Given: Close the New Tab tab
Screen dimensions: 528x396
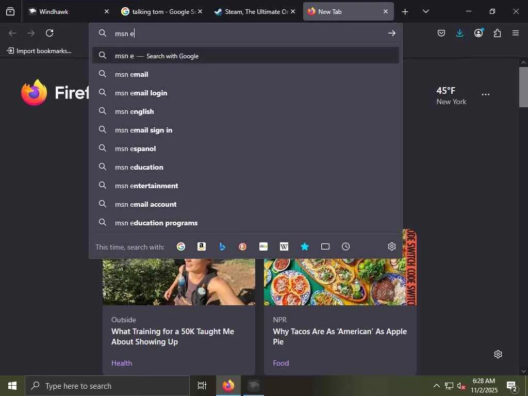Looking at the screenshot, I should coord(386,11).
